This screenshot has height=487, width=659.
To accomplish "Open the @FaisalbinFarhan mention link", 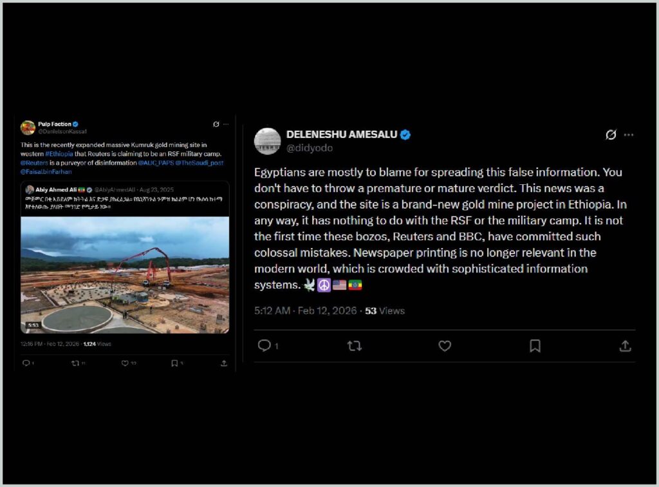I will pos(46,171).
